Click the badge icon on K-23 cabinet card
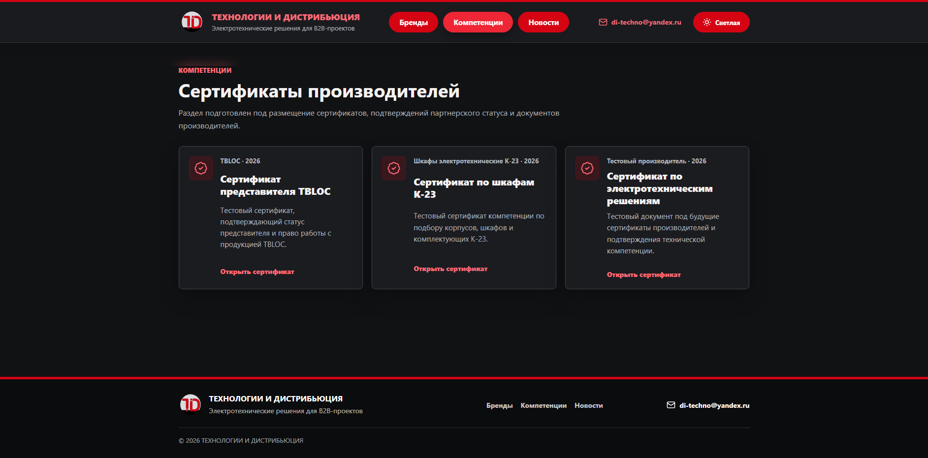928x458 pixels. (394, 168)
